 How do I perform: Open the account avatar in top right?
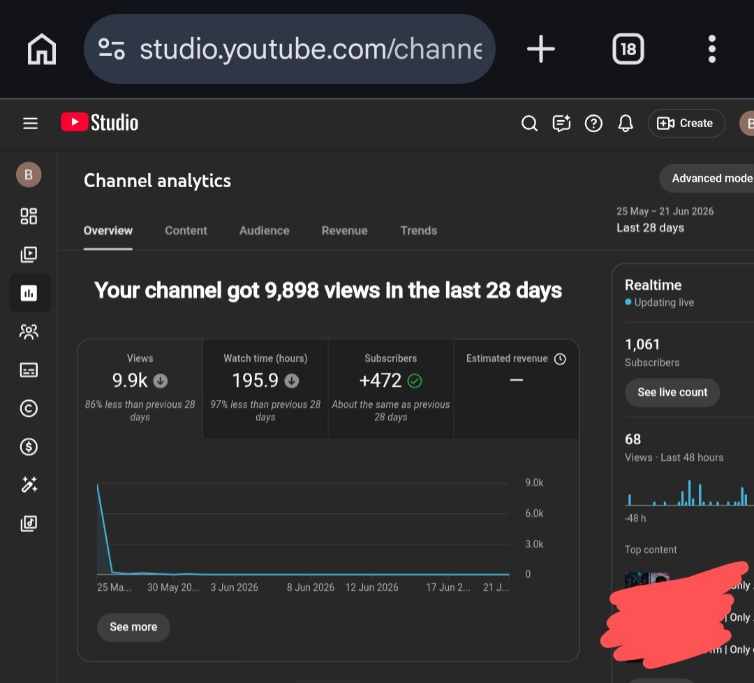click(747, 124)
